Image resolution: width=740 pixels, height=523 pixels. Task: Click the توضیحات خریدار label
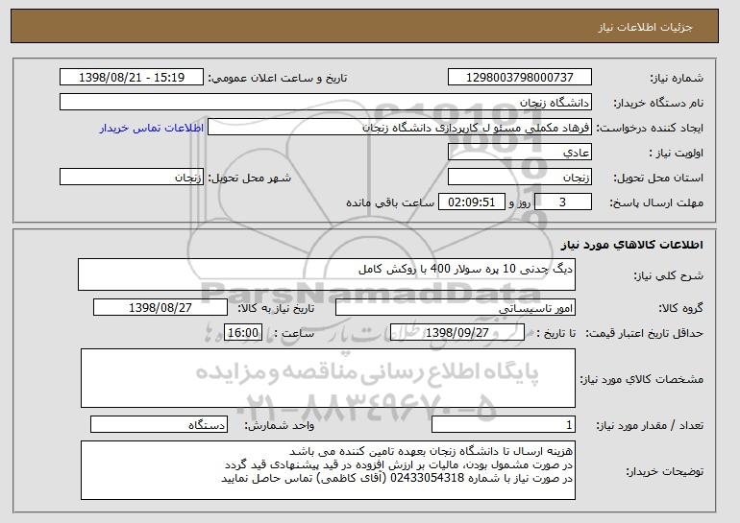pos(664,471)
